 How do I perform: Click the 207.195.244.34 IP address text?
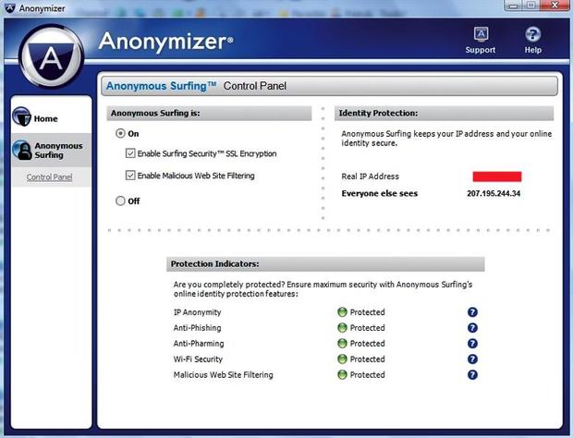pyautogui.click(x=494, y=194)
